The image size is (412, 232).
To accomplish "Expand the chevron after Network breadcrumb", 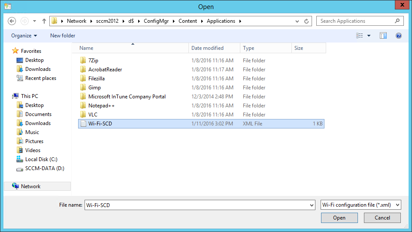I will 91,21.
